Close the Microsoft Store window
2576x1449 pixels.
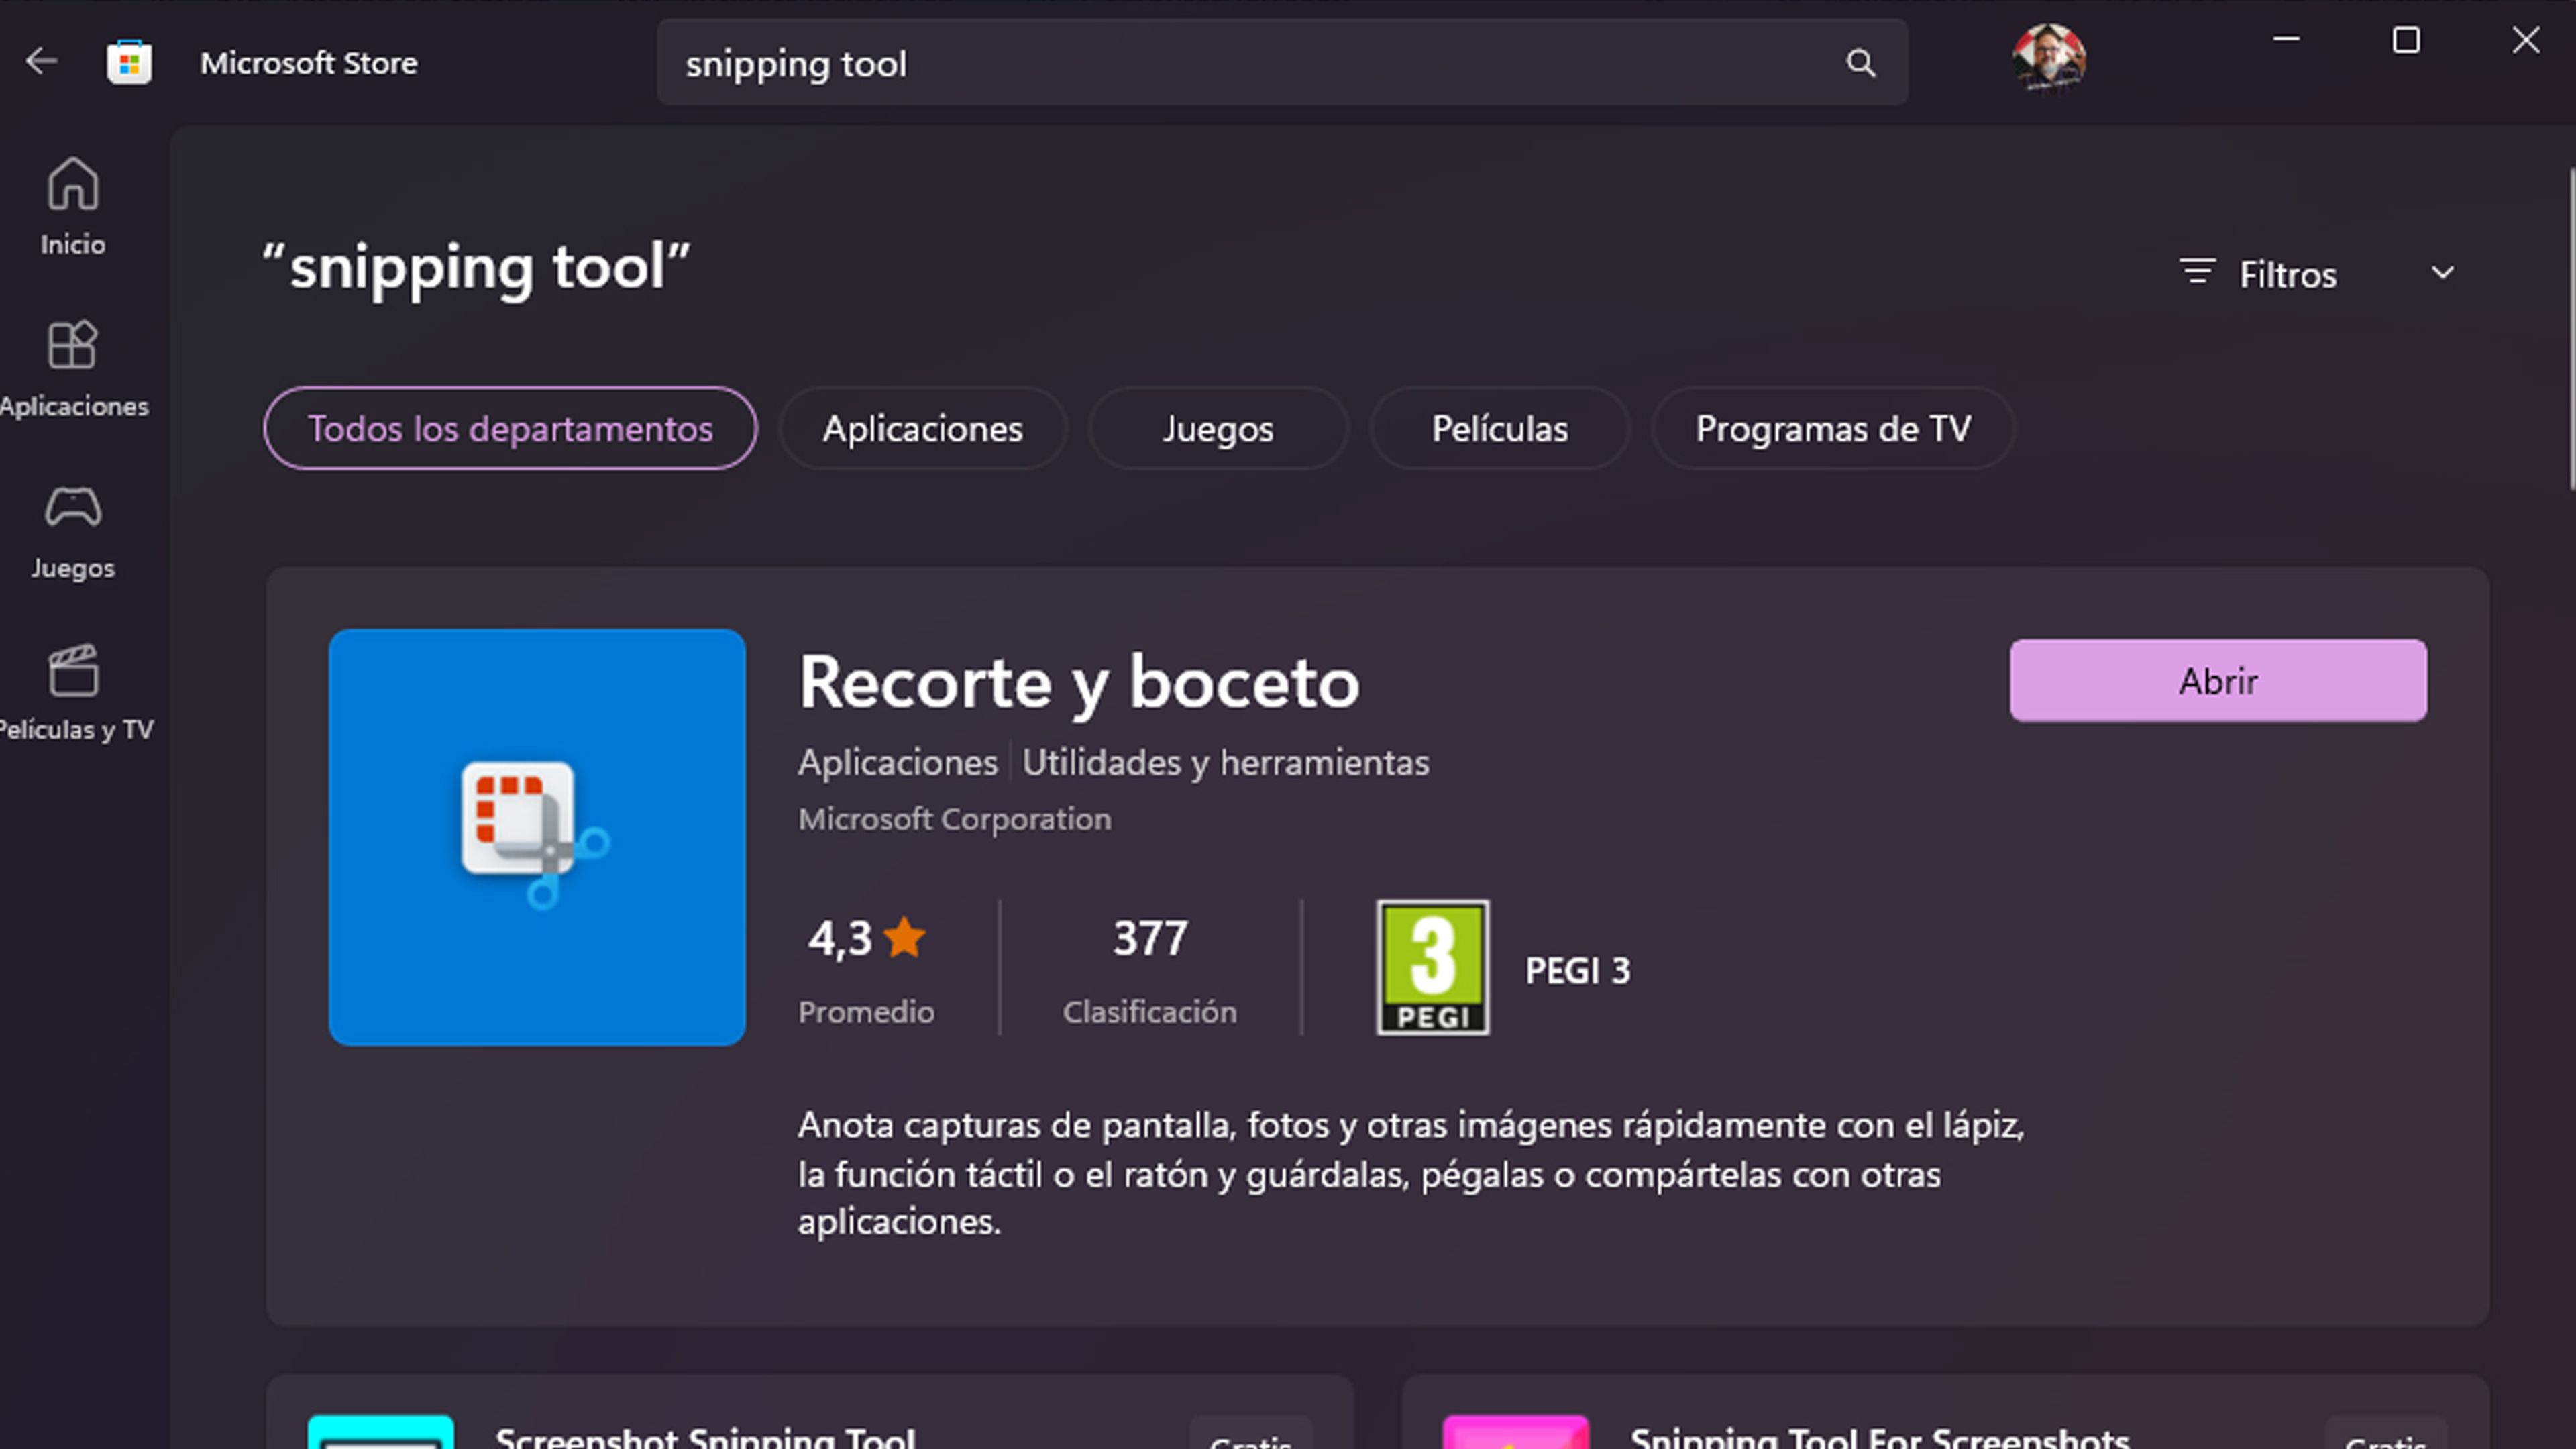point(2525,40)
